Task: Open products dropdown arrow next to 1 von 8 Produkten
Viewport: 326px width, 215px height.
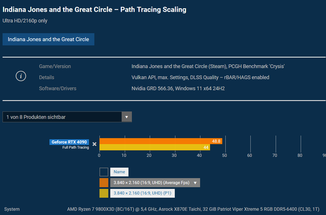Action: pyautogui.click(x=126, y=117)
